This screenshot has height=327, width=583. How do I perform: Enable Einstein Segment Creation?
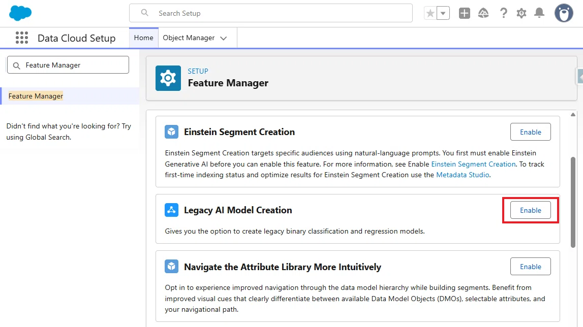pyautogui.click(x=530, y=132)
